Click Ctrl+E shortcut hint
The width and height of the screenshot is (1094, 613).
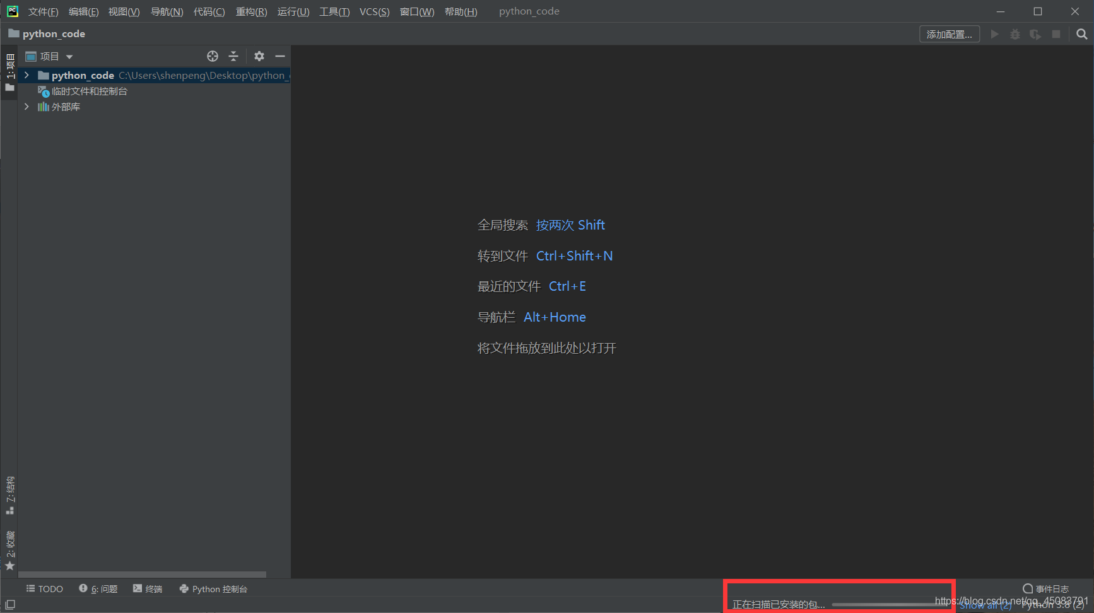click(567, 286)
